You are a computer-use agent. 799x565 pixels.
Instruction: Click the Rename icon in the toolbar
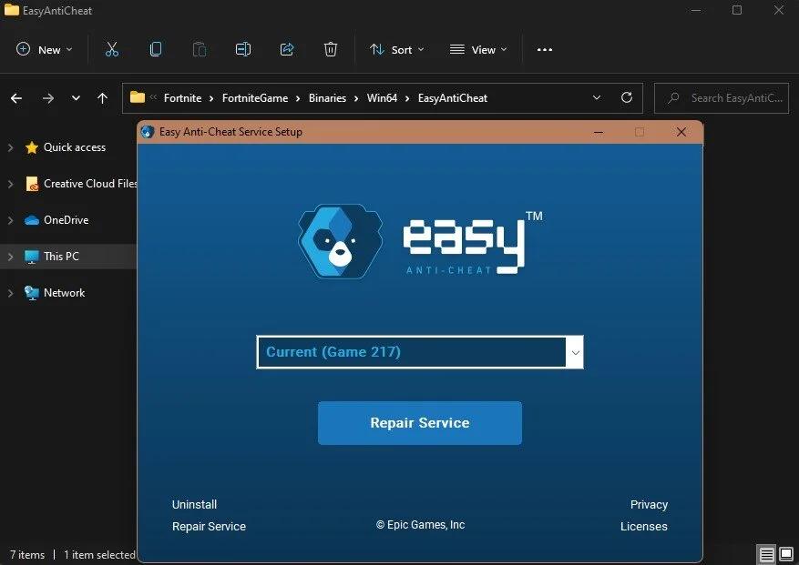click(242, 49)
